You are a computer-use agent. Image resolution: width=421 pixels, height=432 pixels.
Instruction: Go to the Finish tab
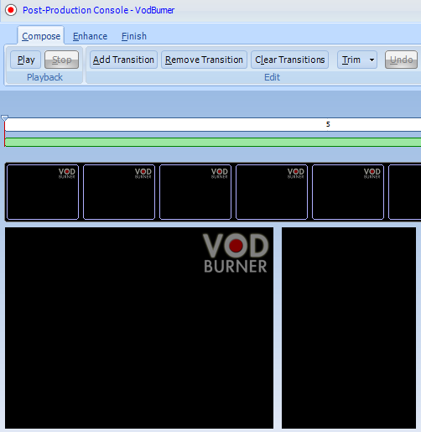coord(134,36)
